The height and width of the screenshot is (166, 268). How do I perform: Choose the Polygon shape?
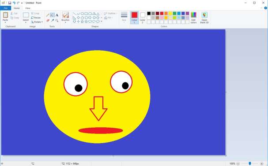click(94, 14)
